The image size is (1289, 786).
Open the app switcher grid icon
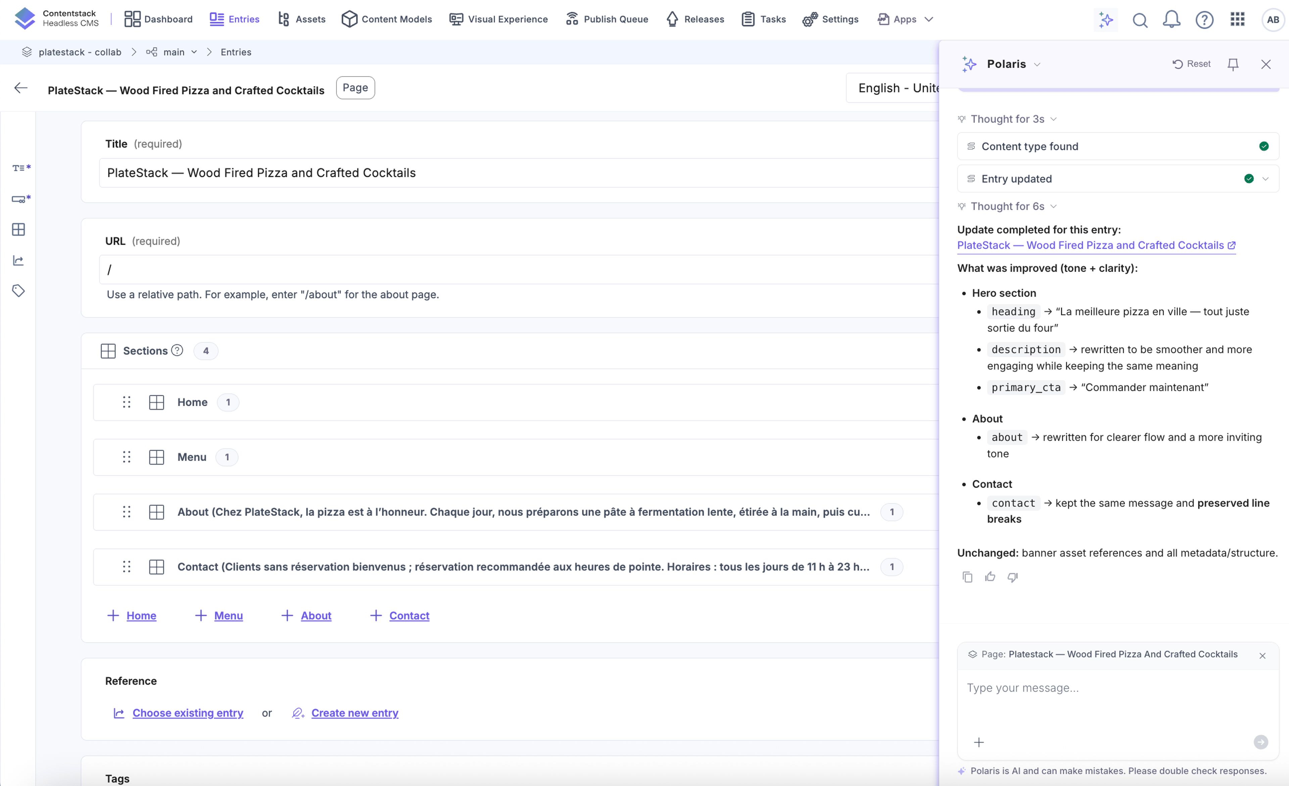[x=1237, y=19]
